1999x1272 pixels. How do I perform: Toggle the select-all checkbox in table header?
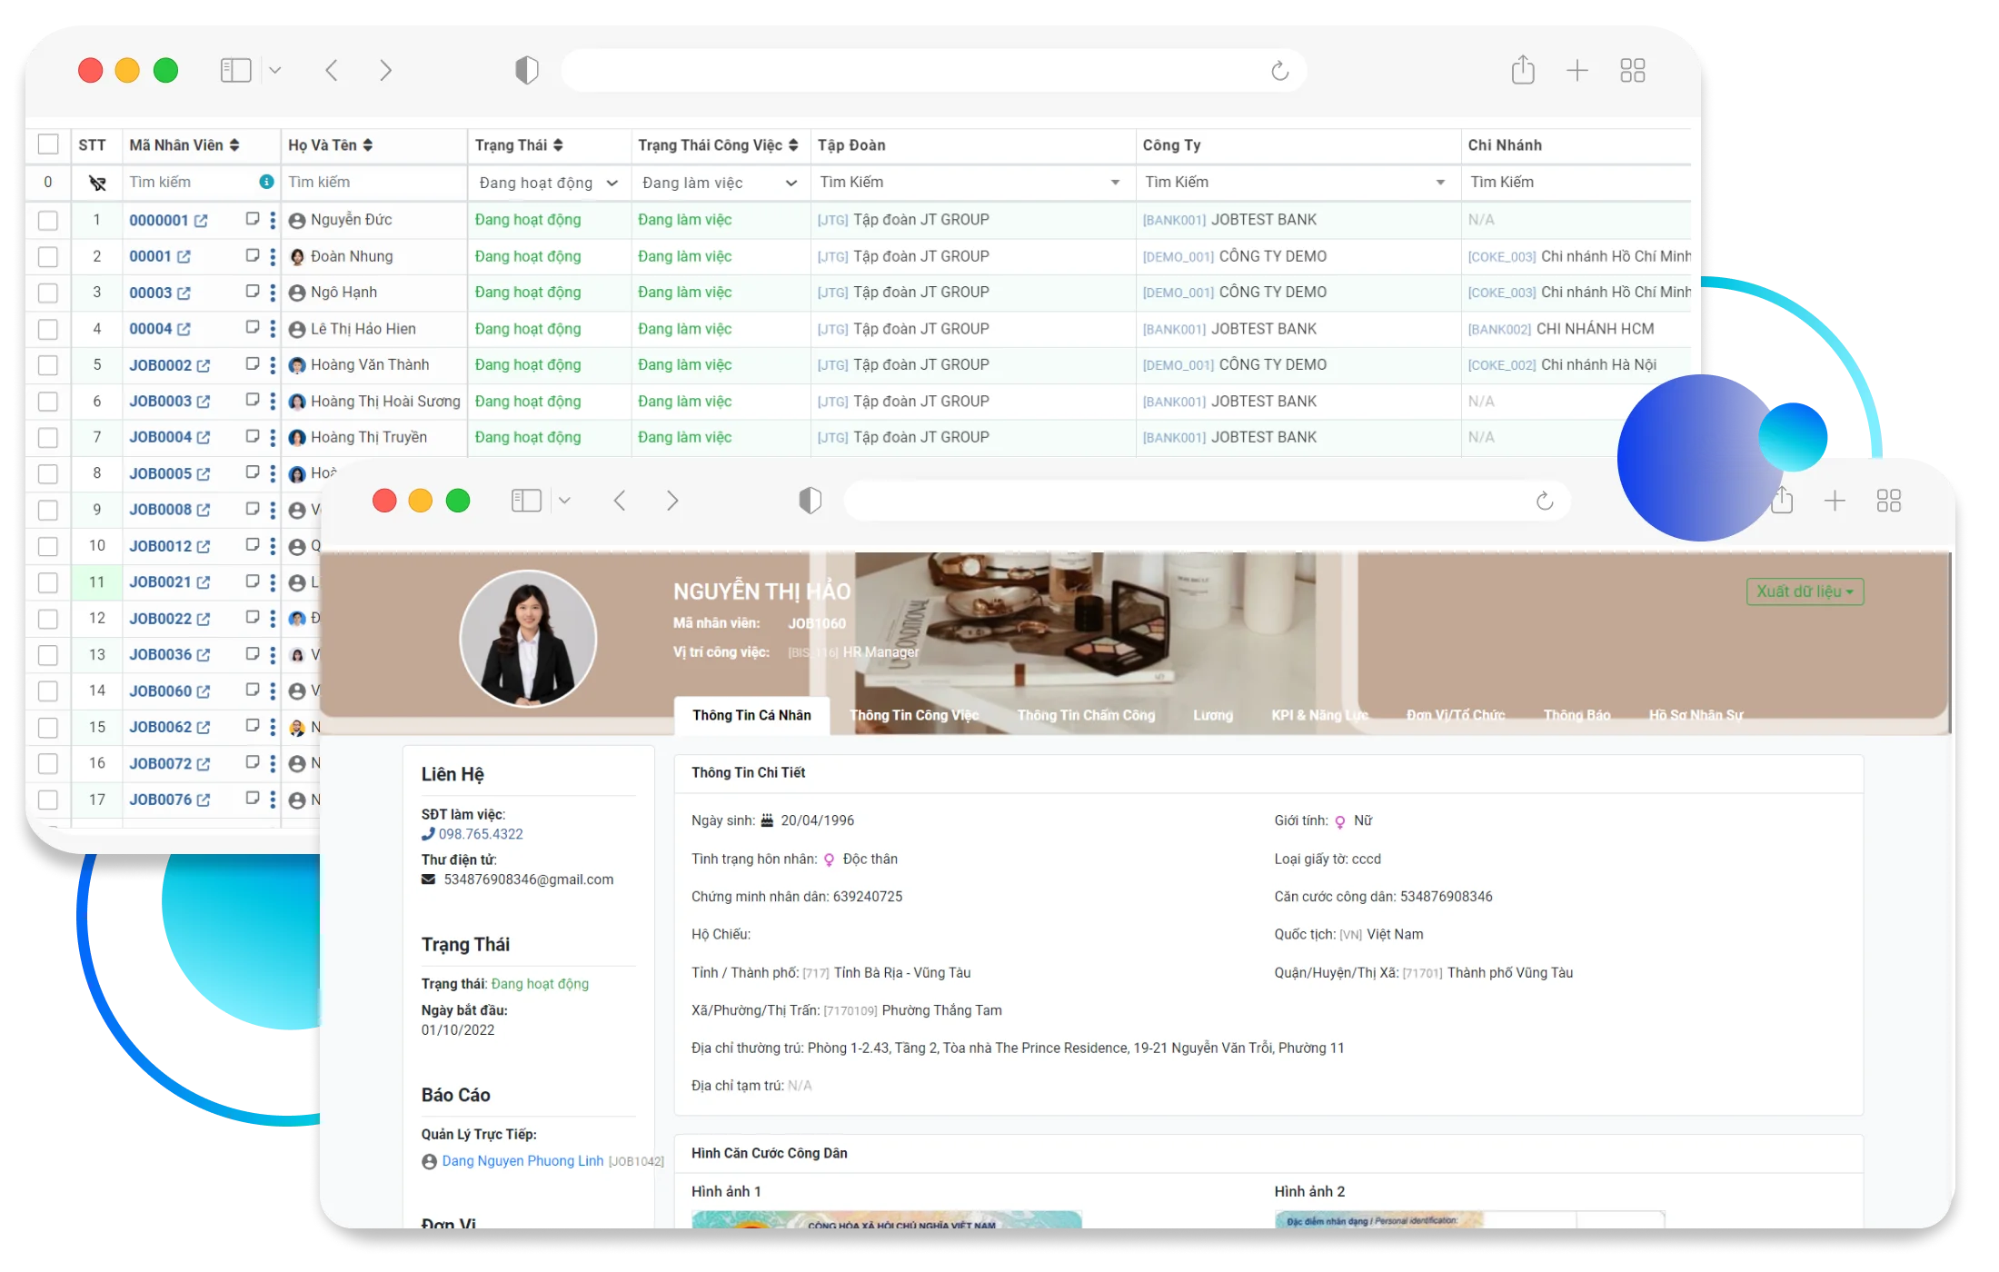tap(48, 144)
